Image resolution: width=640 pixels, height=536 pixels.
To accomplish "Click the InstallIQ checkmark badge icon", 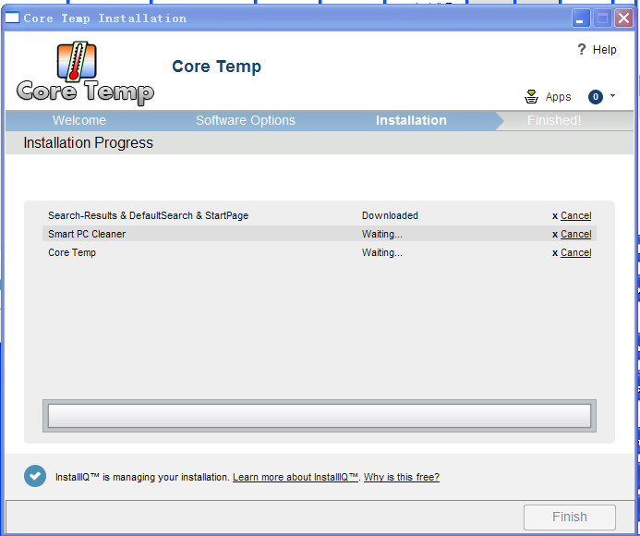I will click(x=35, y=476).
